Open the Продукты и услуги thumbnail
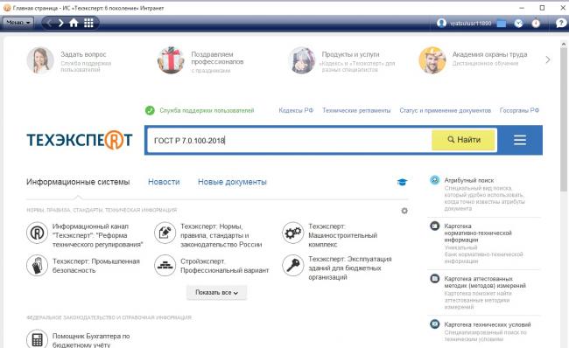This screenshot has height=348, width=569. (301, 60)
